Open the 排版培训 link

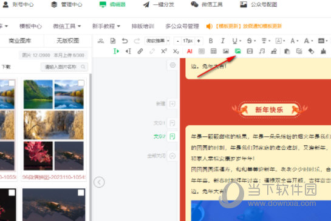143,26
